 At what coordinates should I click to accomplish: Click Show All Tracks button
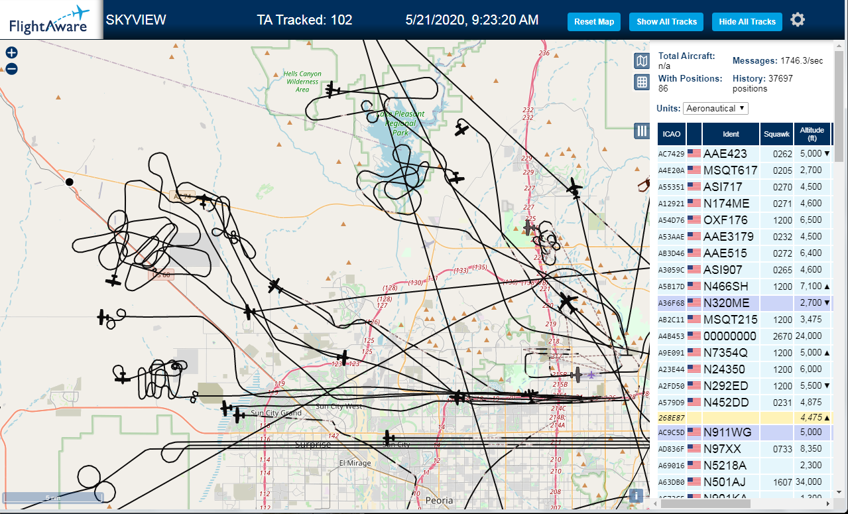tap(666, 22)
